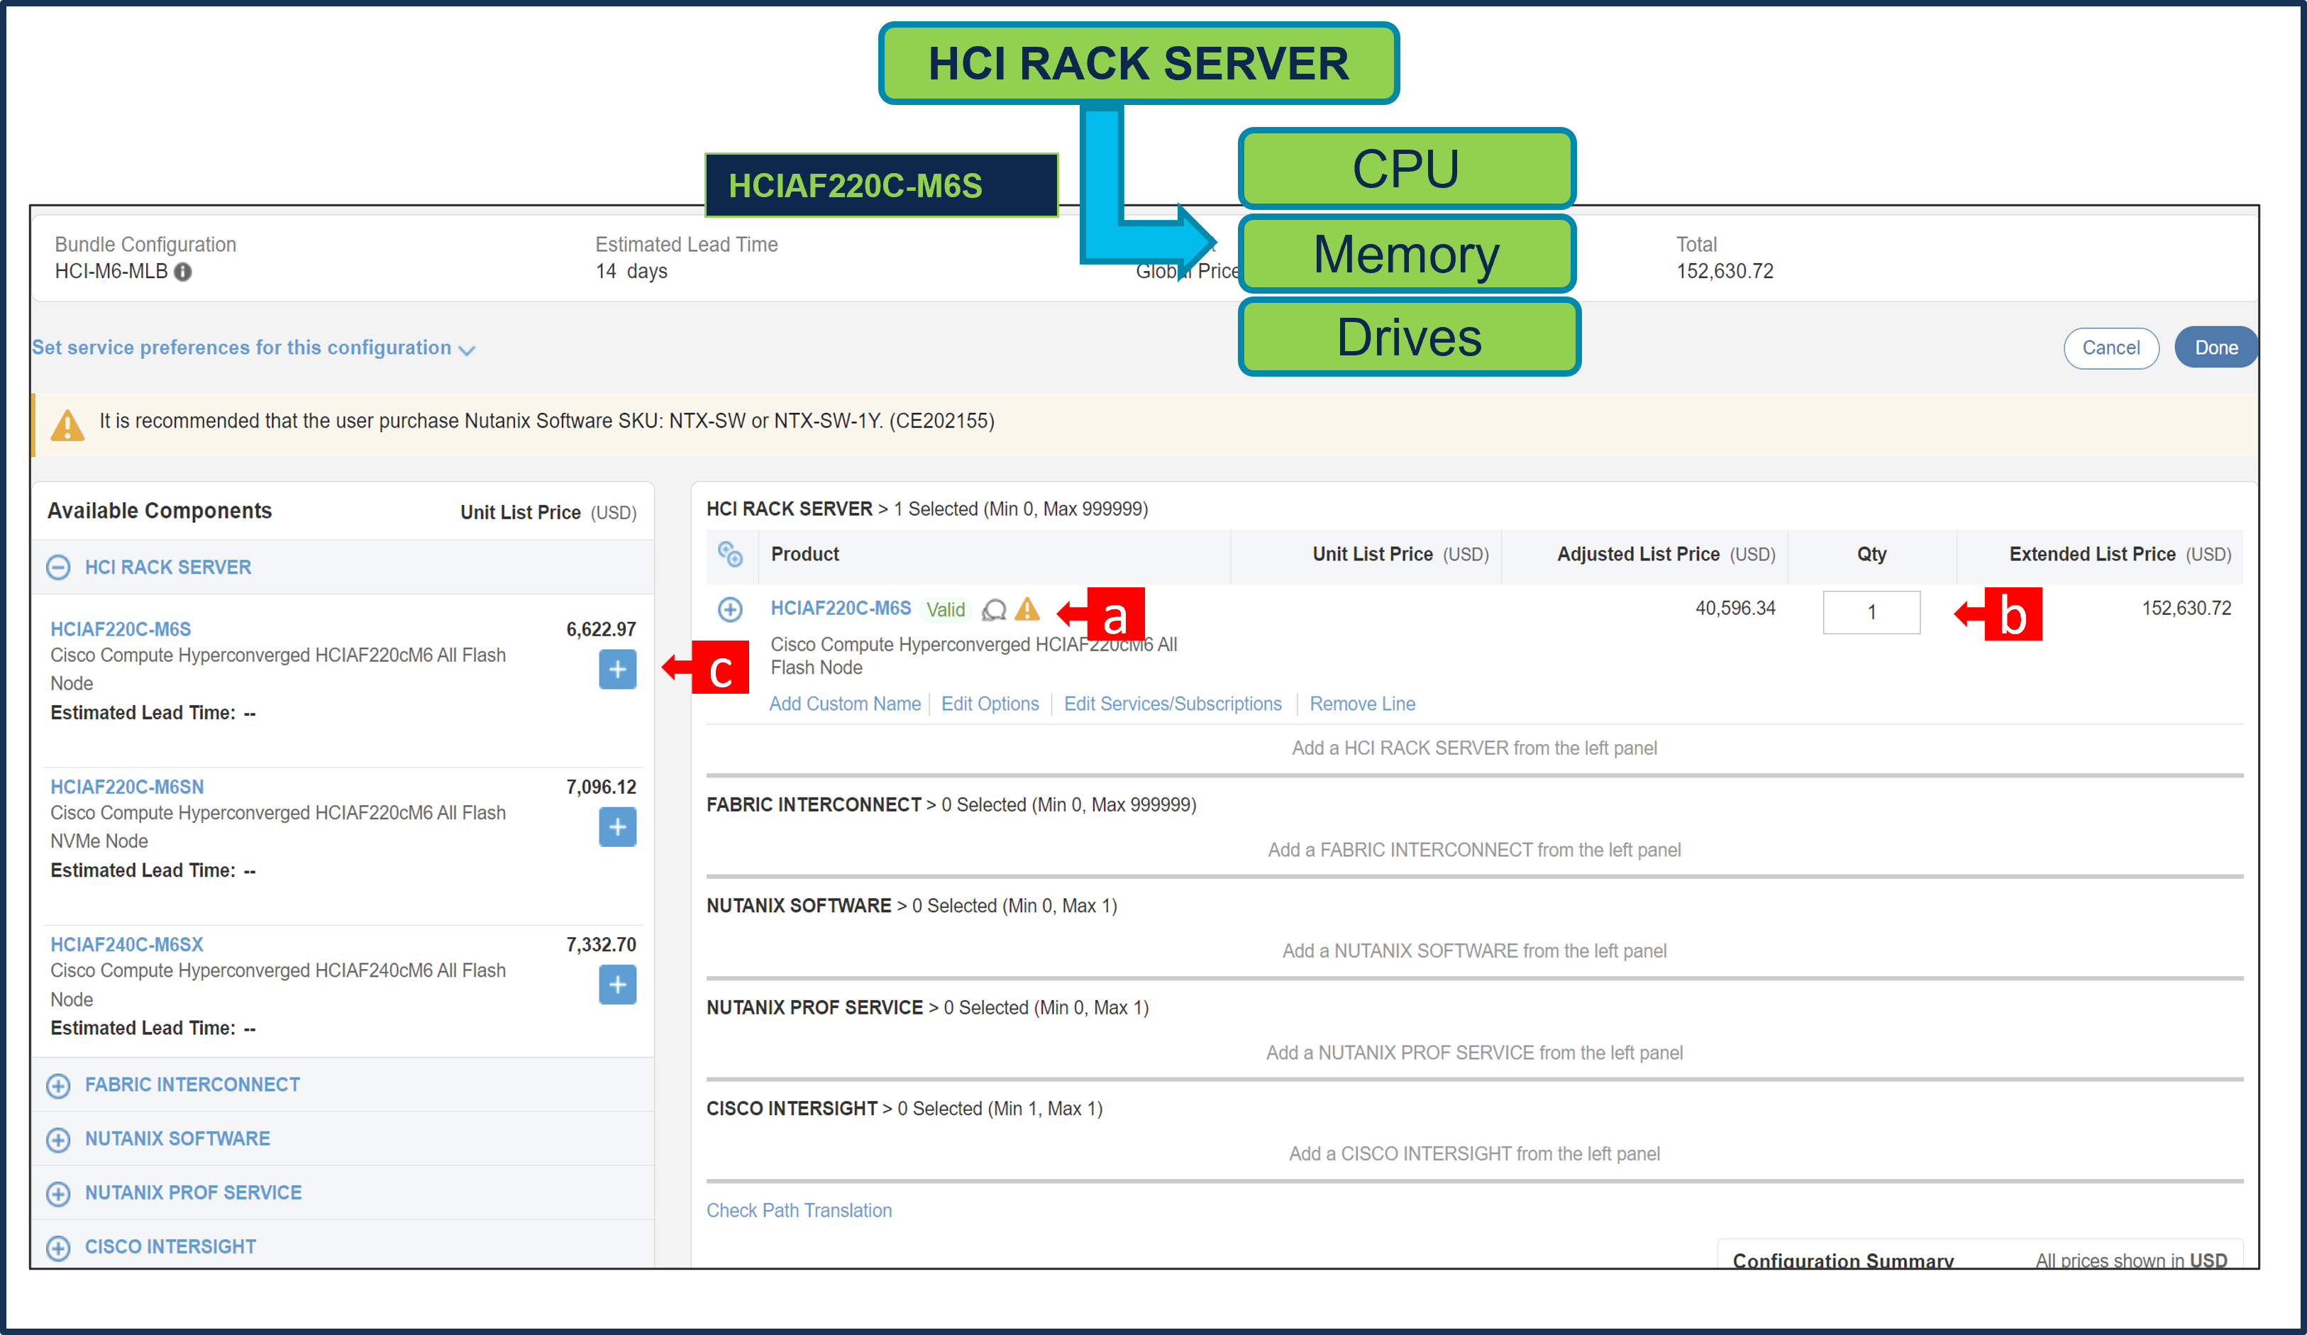This screenshot has height=1335, width=2307.
Task: Click the Cancel button
Action: tap(2111, 348)
